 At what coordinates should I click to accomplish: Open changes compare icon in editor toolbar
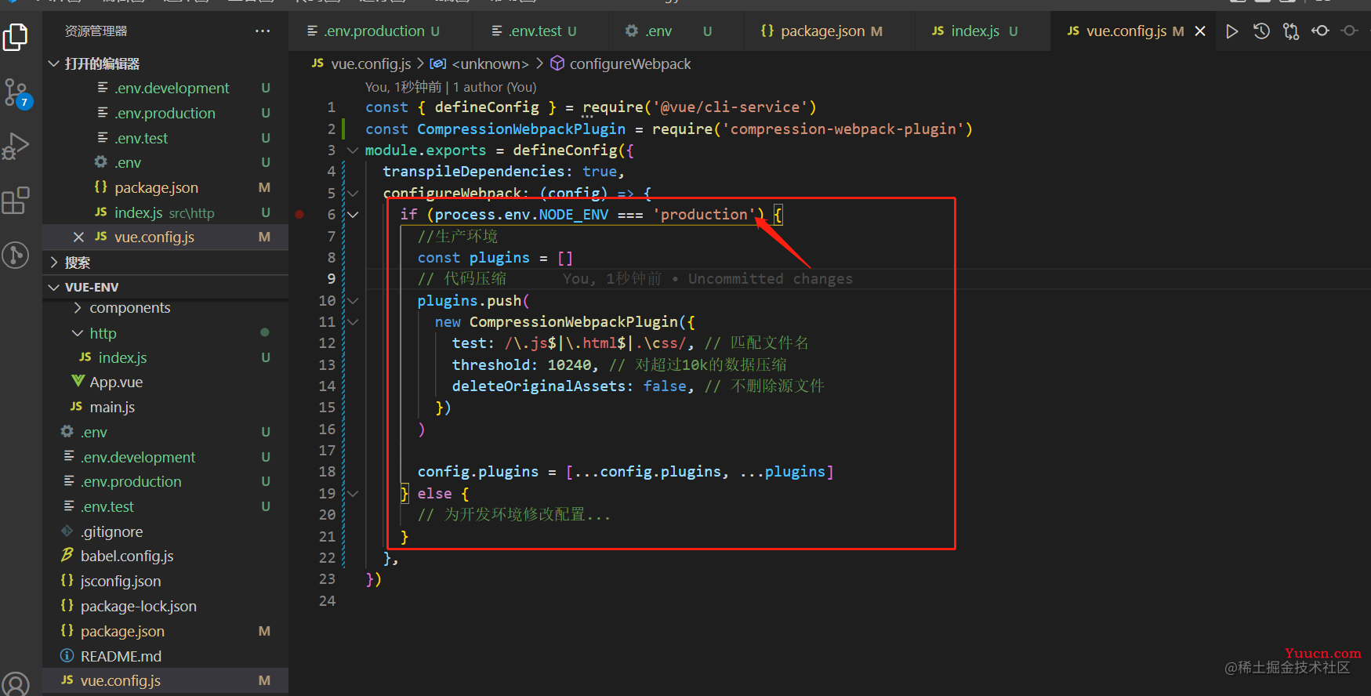click(1291, 31)
